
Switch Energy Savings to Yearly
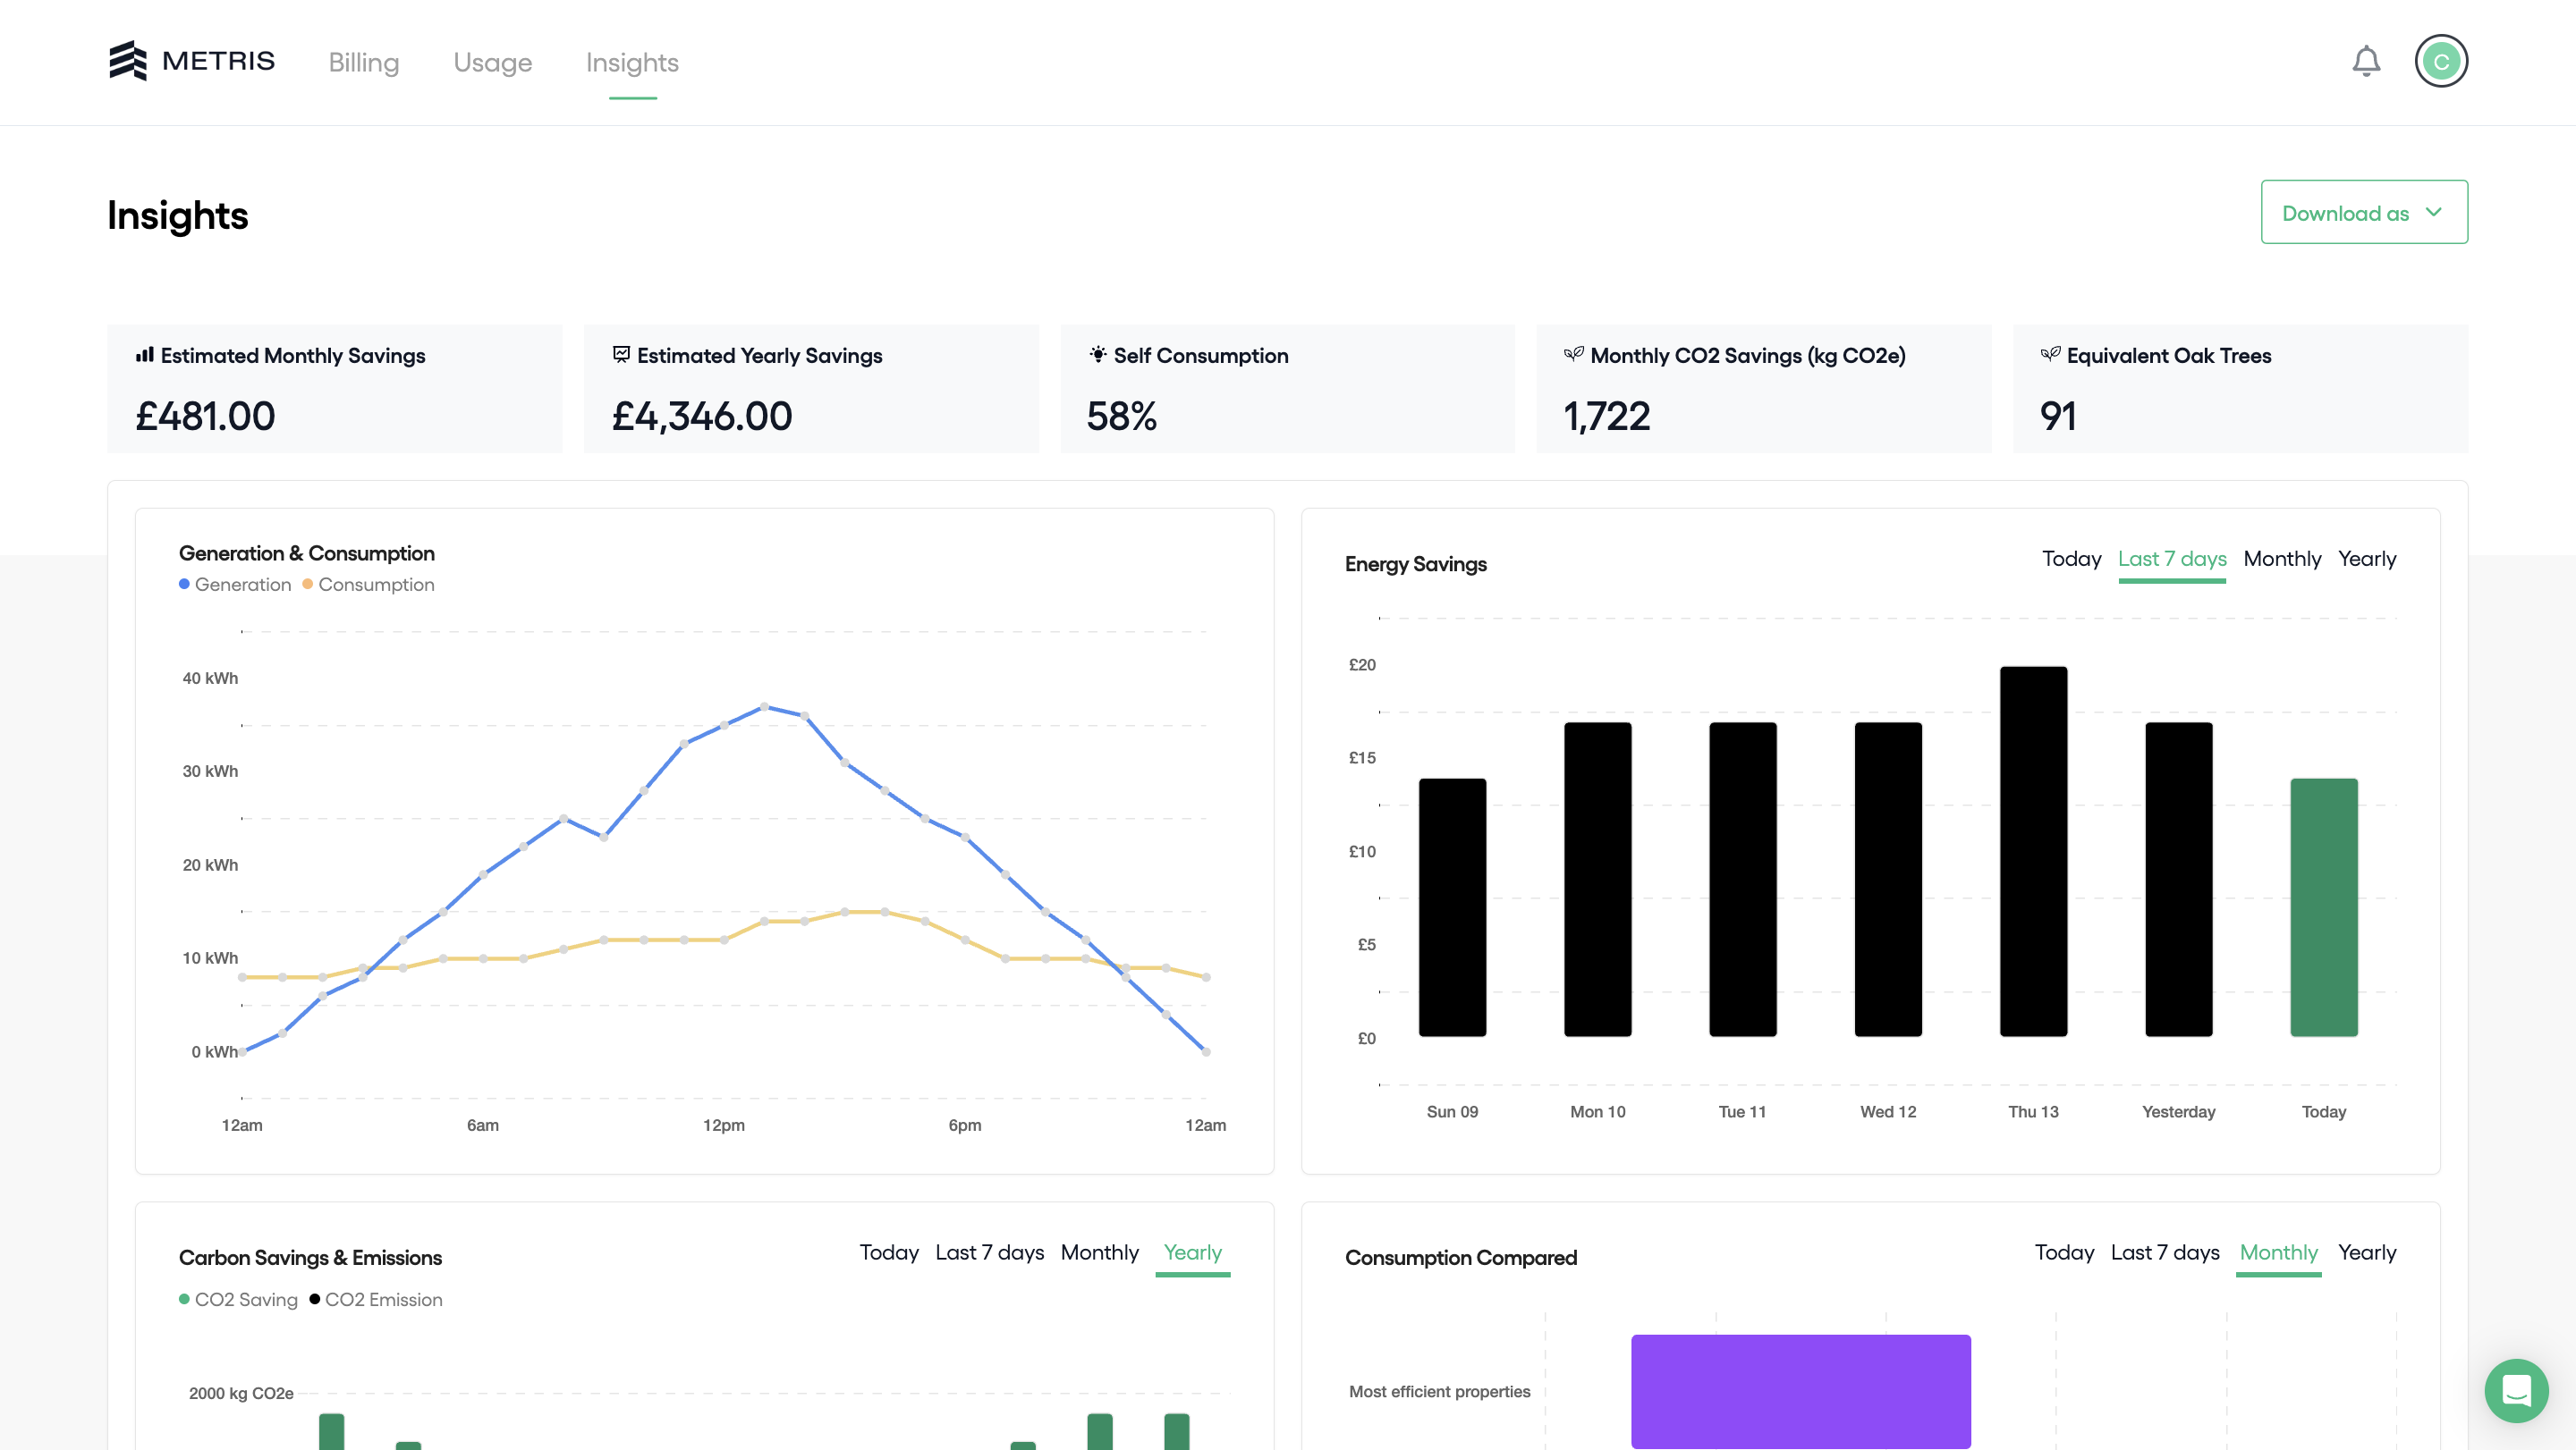pyautogui.click(x=2367, y=559)
